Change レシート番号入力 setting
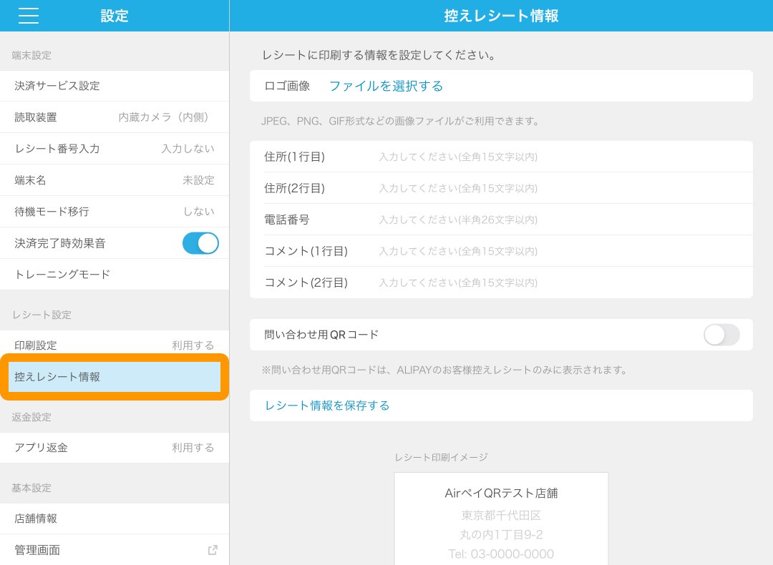 pyautogui.click(x=115, y=149)
